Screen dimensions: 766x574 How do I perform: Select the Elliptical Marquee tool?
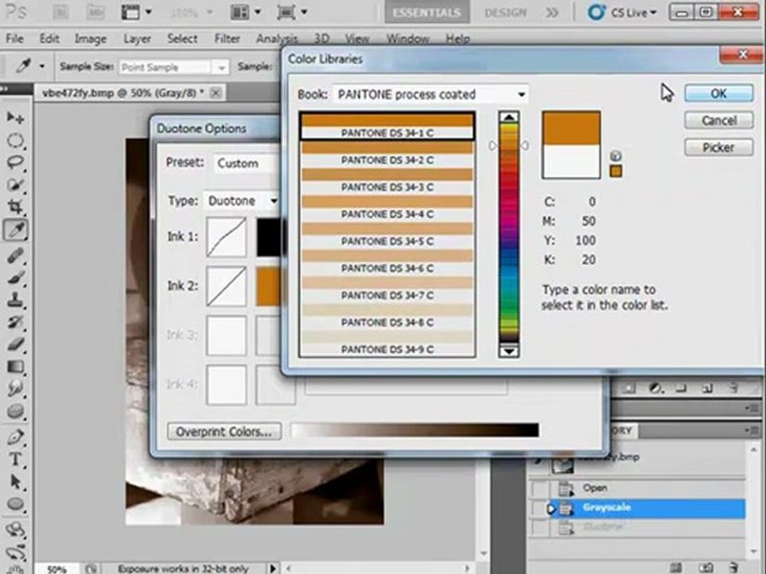pos(15,141)
